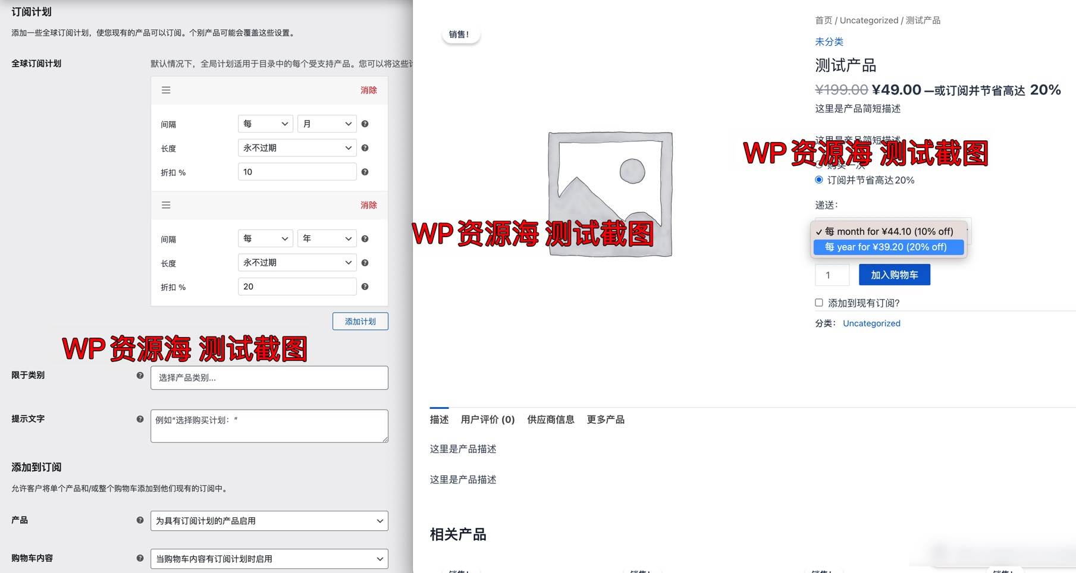
Task: Open interval help icon for the monthly plan
Action: (x=365, y=124)
